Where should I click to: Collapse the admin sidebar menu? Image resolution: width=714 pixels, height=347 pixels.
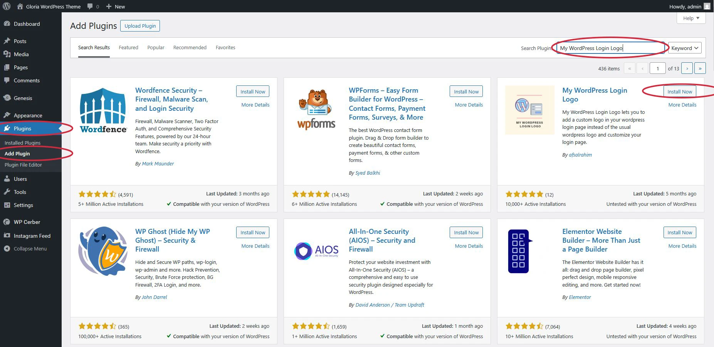pyautogui.click(x=30, y=249)
